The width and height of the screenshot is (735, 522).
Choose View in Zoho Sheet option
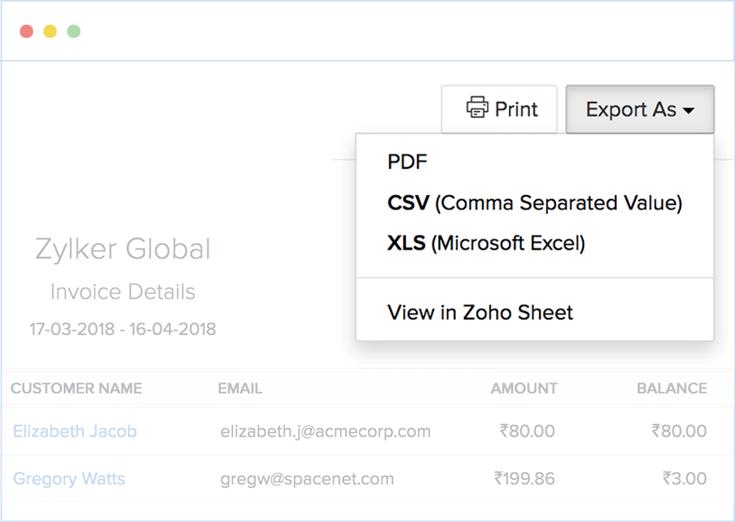(x=480, y=312)
